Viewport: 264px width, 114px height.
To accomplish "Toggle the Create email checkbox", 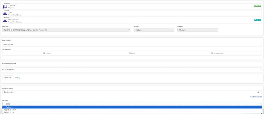I will pos(44,53).
